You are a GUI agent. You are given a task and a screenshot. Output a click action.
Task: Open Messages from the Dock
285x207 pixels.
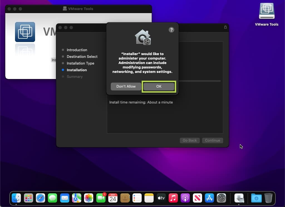(x=53, y=198)
